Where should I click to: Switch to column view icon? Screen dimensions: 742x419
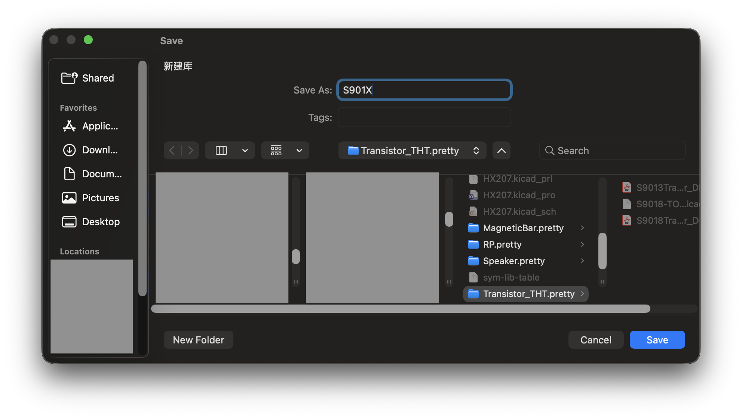(221, 150)
